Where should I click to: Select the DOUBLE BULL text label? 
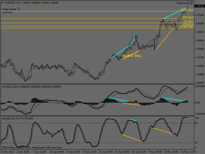coord(132,56)
